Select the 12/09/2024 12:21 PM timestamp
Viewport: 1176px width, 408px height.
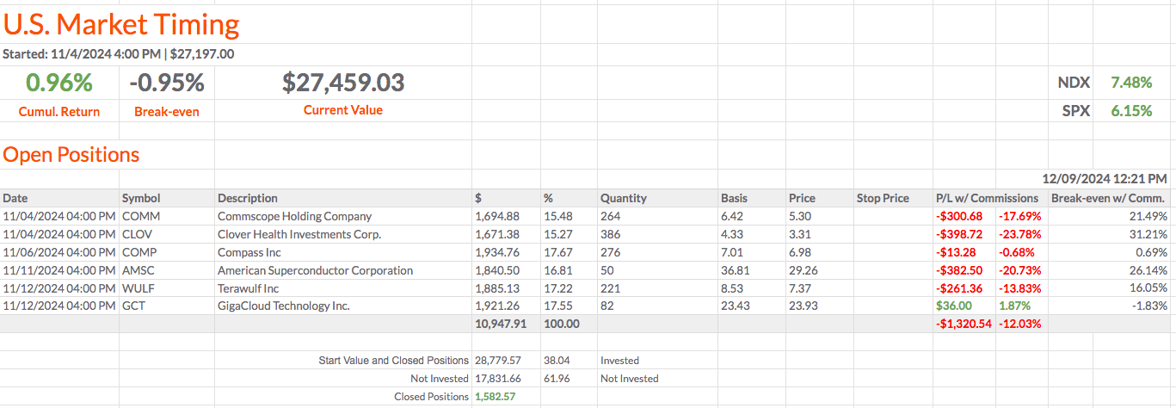(x=1105, y=179)
